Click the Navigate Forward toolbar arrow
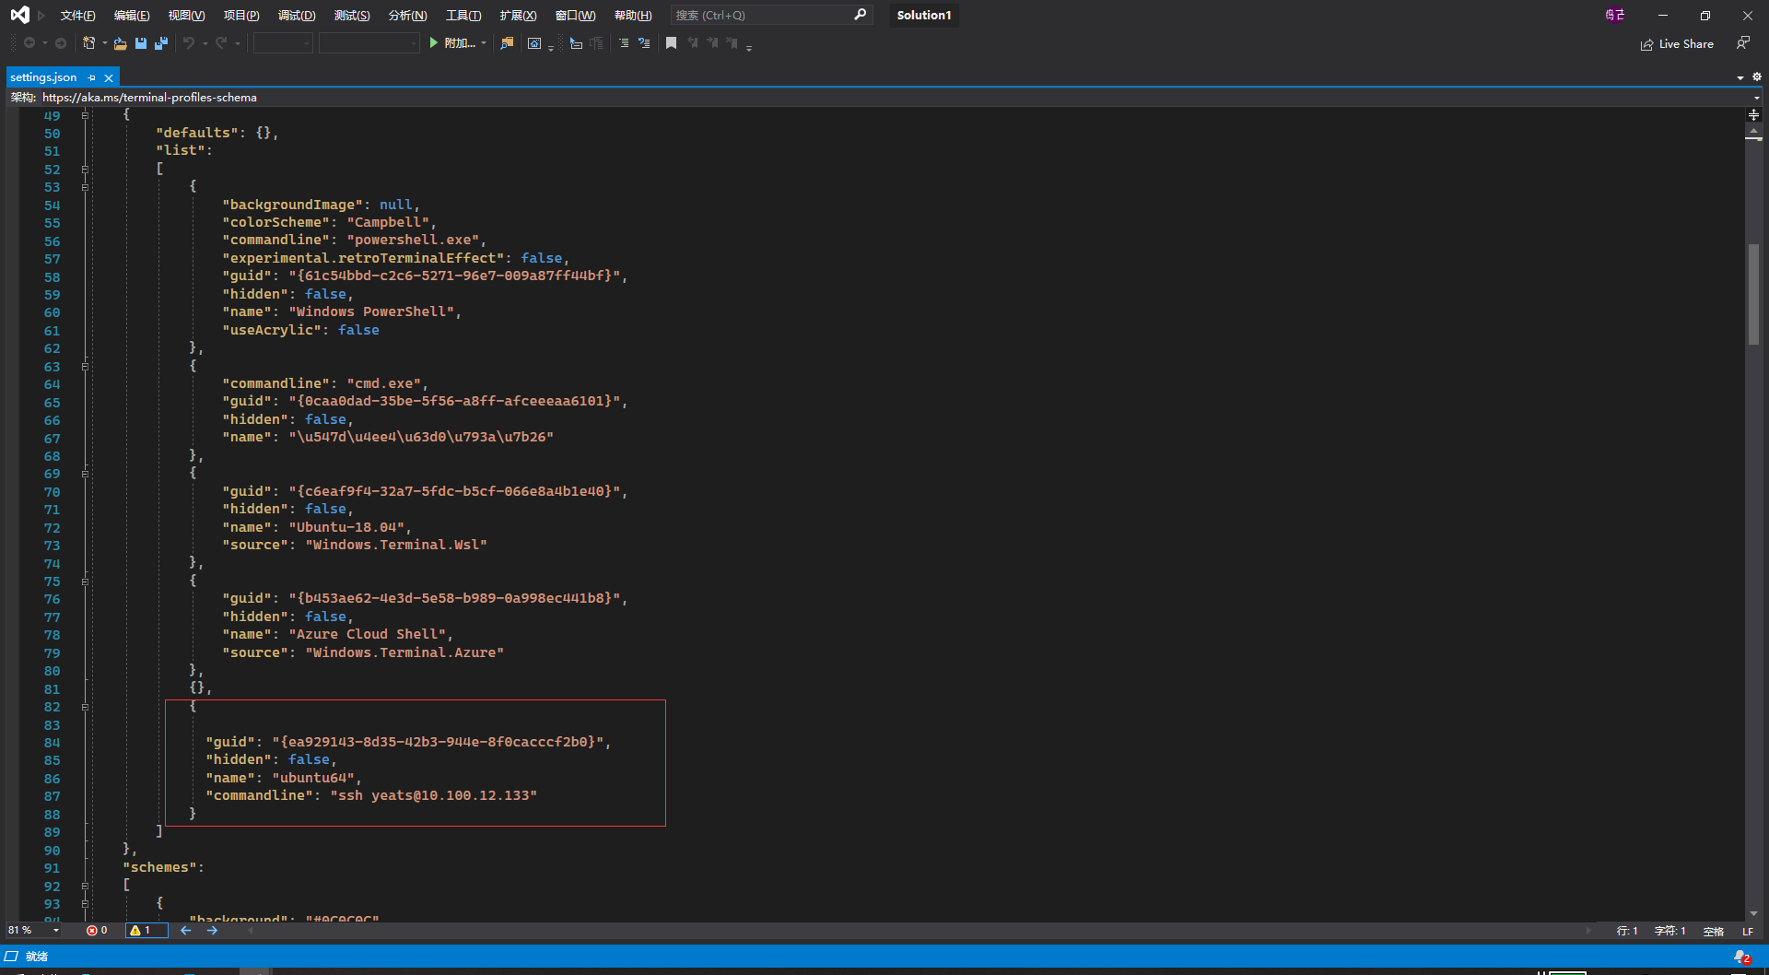Image resolution: width=1769 pixels, height=975 pixels. (61, 43)
